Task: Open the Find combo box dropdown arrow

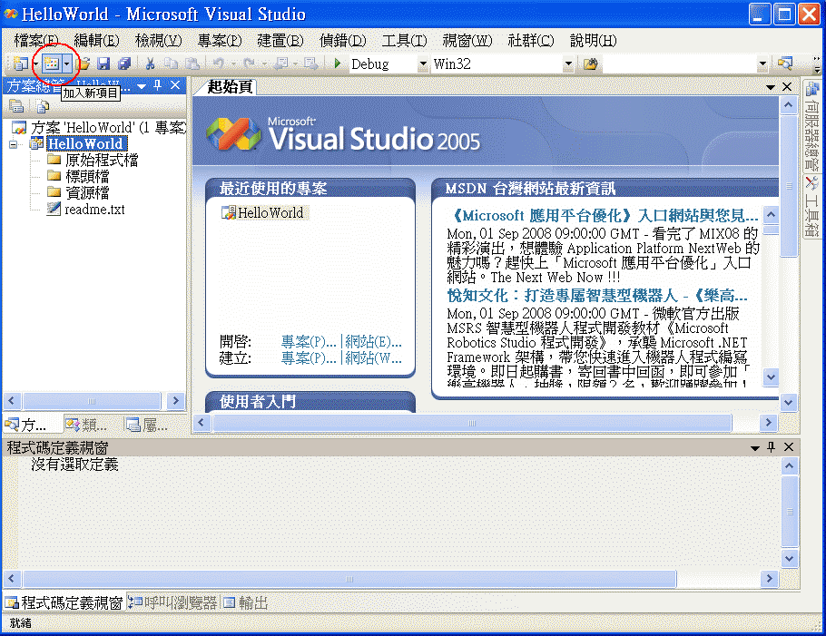Action: pyautogui.click(x=762, y=64)
